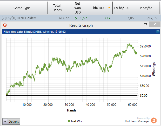Click the Hands axis title

[x=72, y=110]
